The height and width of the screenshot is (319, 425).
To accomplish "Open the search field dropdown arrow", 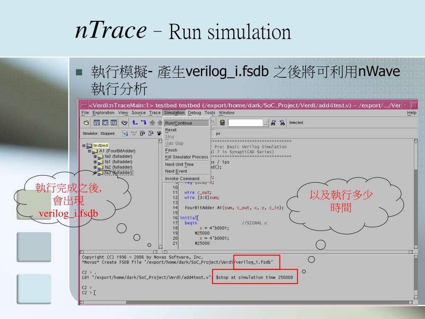I will pyautogui.click(x=266, y=123).
